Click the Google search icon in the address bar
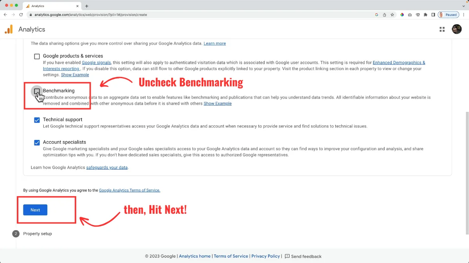This screenshot has width=469, height=263. click(x=376, y=14)
